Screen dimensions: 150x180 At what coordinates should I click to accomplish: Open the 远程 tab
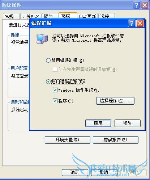tap(107, 16)
